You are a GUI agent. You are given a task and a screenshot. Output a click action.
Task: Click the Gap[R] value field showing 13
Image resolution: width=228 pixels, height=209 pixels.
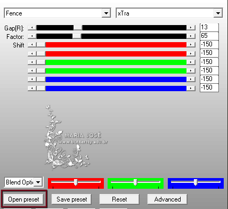(x=209, y=27)
